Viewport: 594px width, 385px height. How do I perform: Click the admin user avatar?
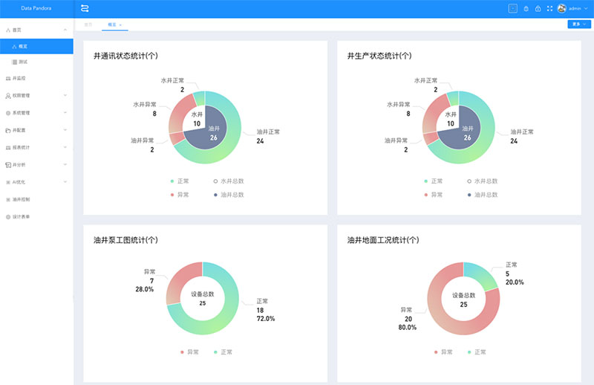pyautogui.click(x=561, y=9)
